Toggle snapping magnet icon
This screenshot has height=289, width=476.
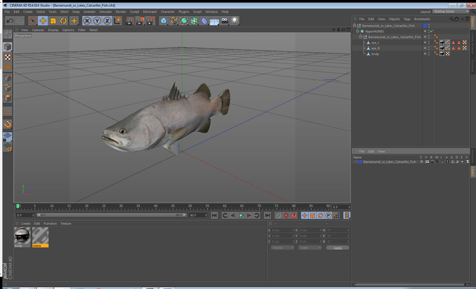click(8, 124)
